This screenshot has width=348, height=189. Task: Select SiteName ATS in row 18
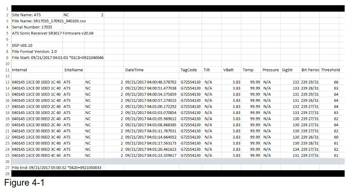[x=73, y=113]
